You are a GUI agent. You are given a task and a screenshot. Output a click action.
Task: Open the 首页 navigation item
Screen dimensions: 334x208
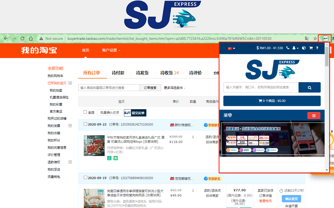tap(86, 50)
